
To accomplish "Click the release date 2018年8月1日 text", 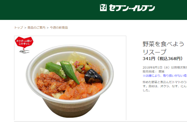I will 165,67.
